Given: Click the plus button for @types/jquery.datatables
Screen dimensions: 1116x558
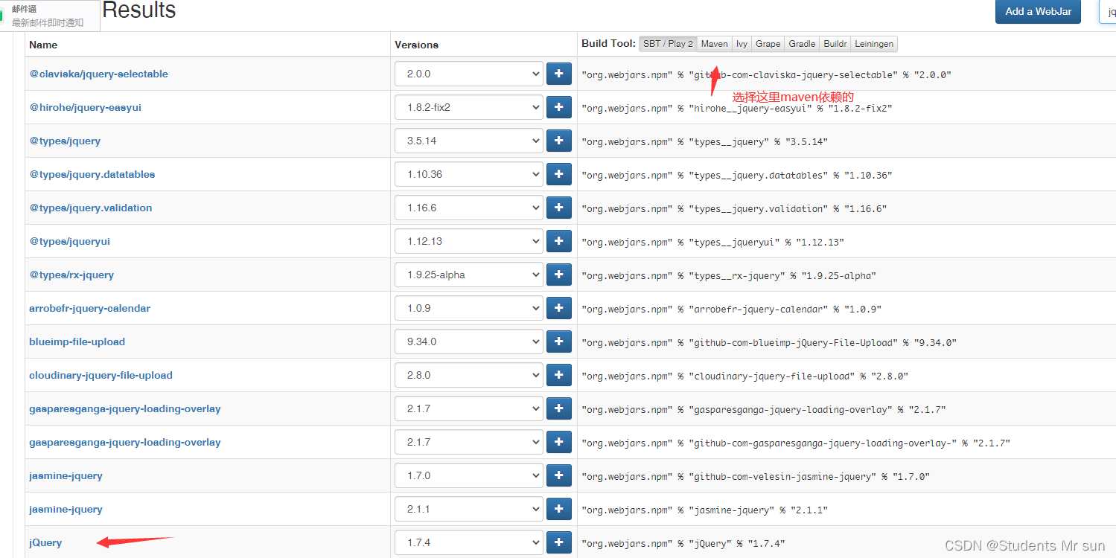Looking at the screenshot, I should pos(559,174).
